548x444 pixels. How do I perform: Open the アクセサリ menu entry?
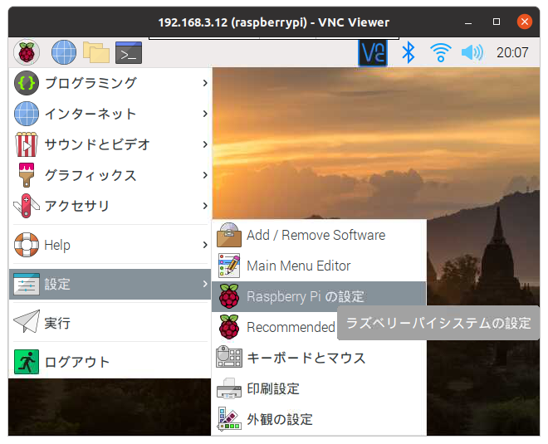click(x=110, y=206)
